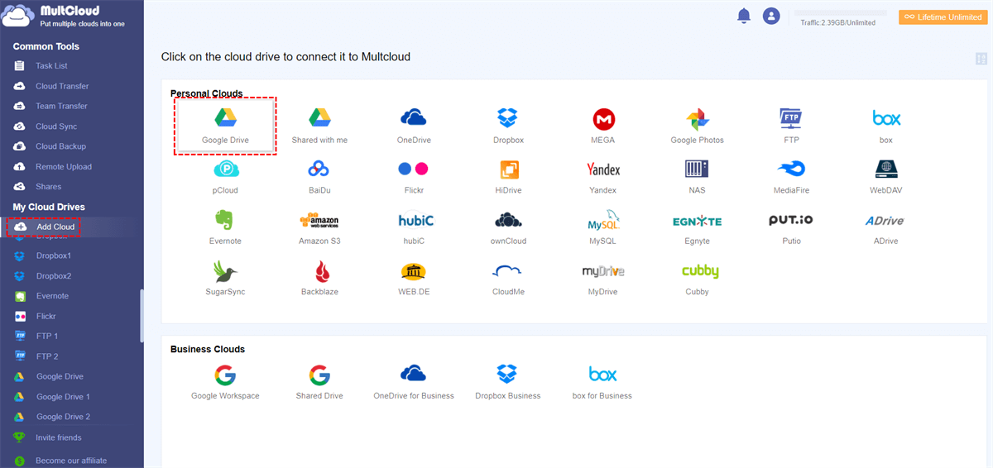Viewport: 993px width, 468px height.
Task: Select the Google Workspace business cloud
Action: click(x=225, y=375)
